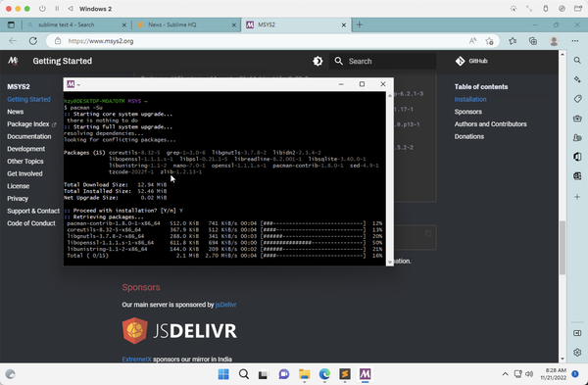The width and height of the screenshot is (588, 385).
Task: Open Edge sidebar Discover sparkle icon
Action: [x=577, y=79]
